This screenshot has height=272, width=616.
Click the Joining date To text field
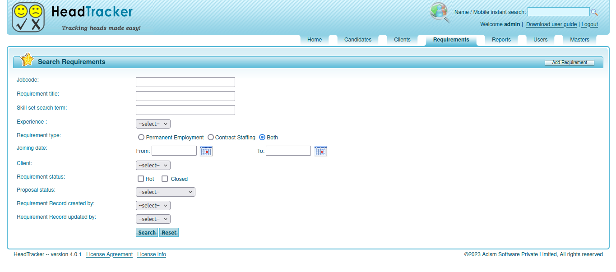(288, 151)
